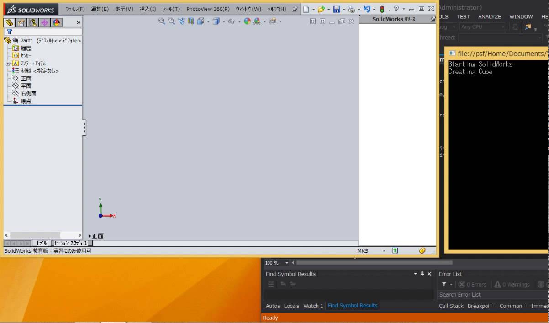Open the ConfigurationManager tab icon
Image resolution: width=549 pixels, height=323 pixels.
[x=33, y=22]
